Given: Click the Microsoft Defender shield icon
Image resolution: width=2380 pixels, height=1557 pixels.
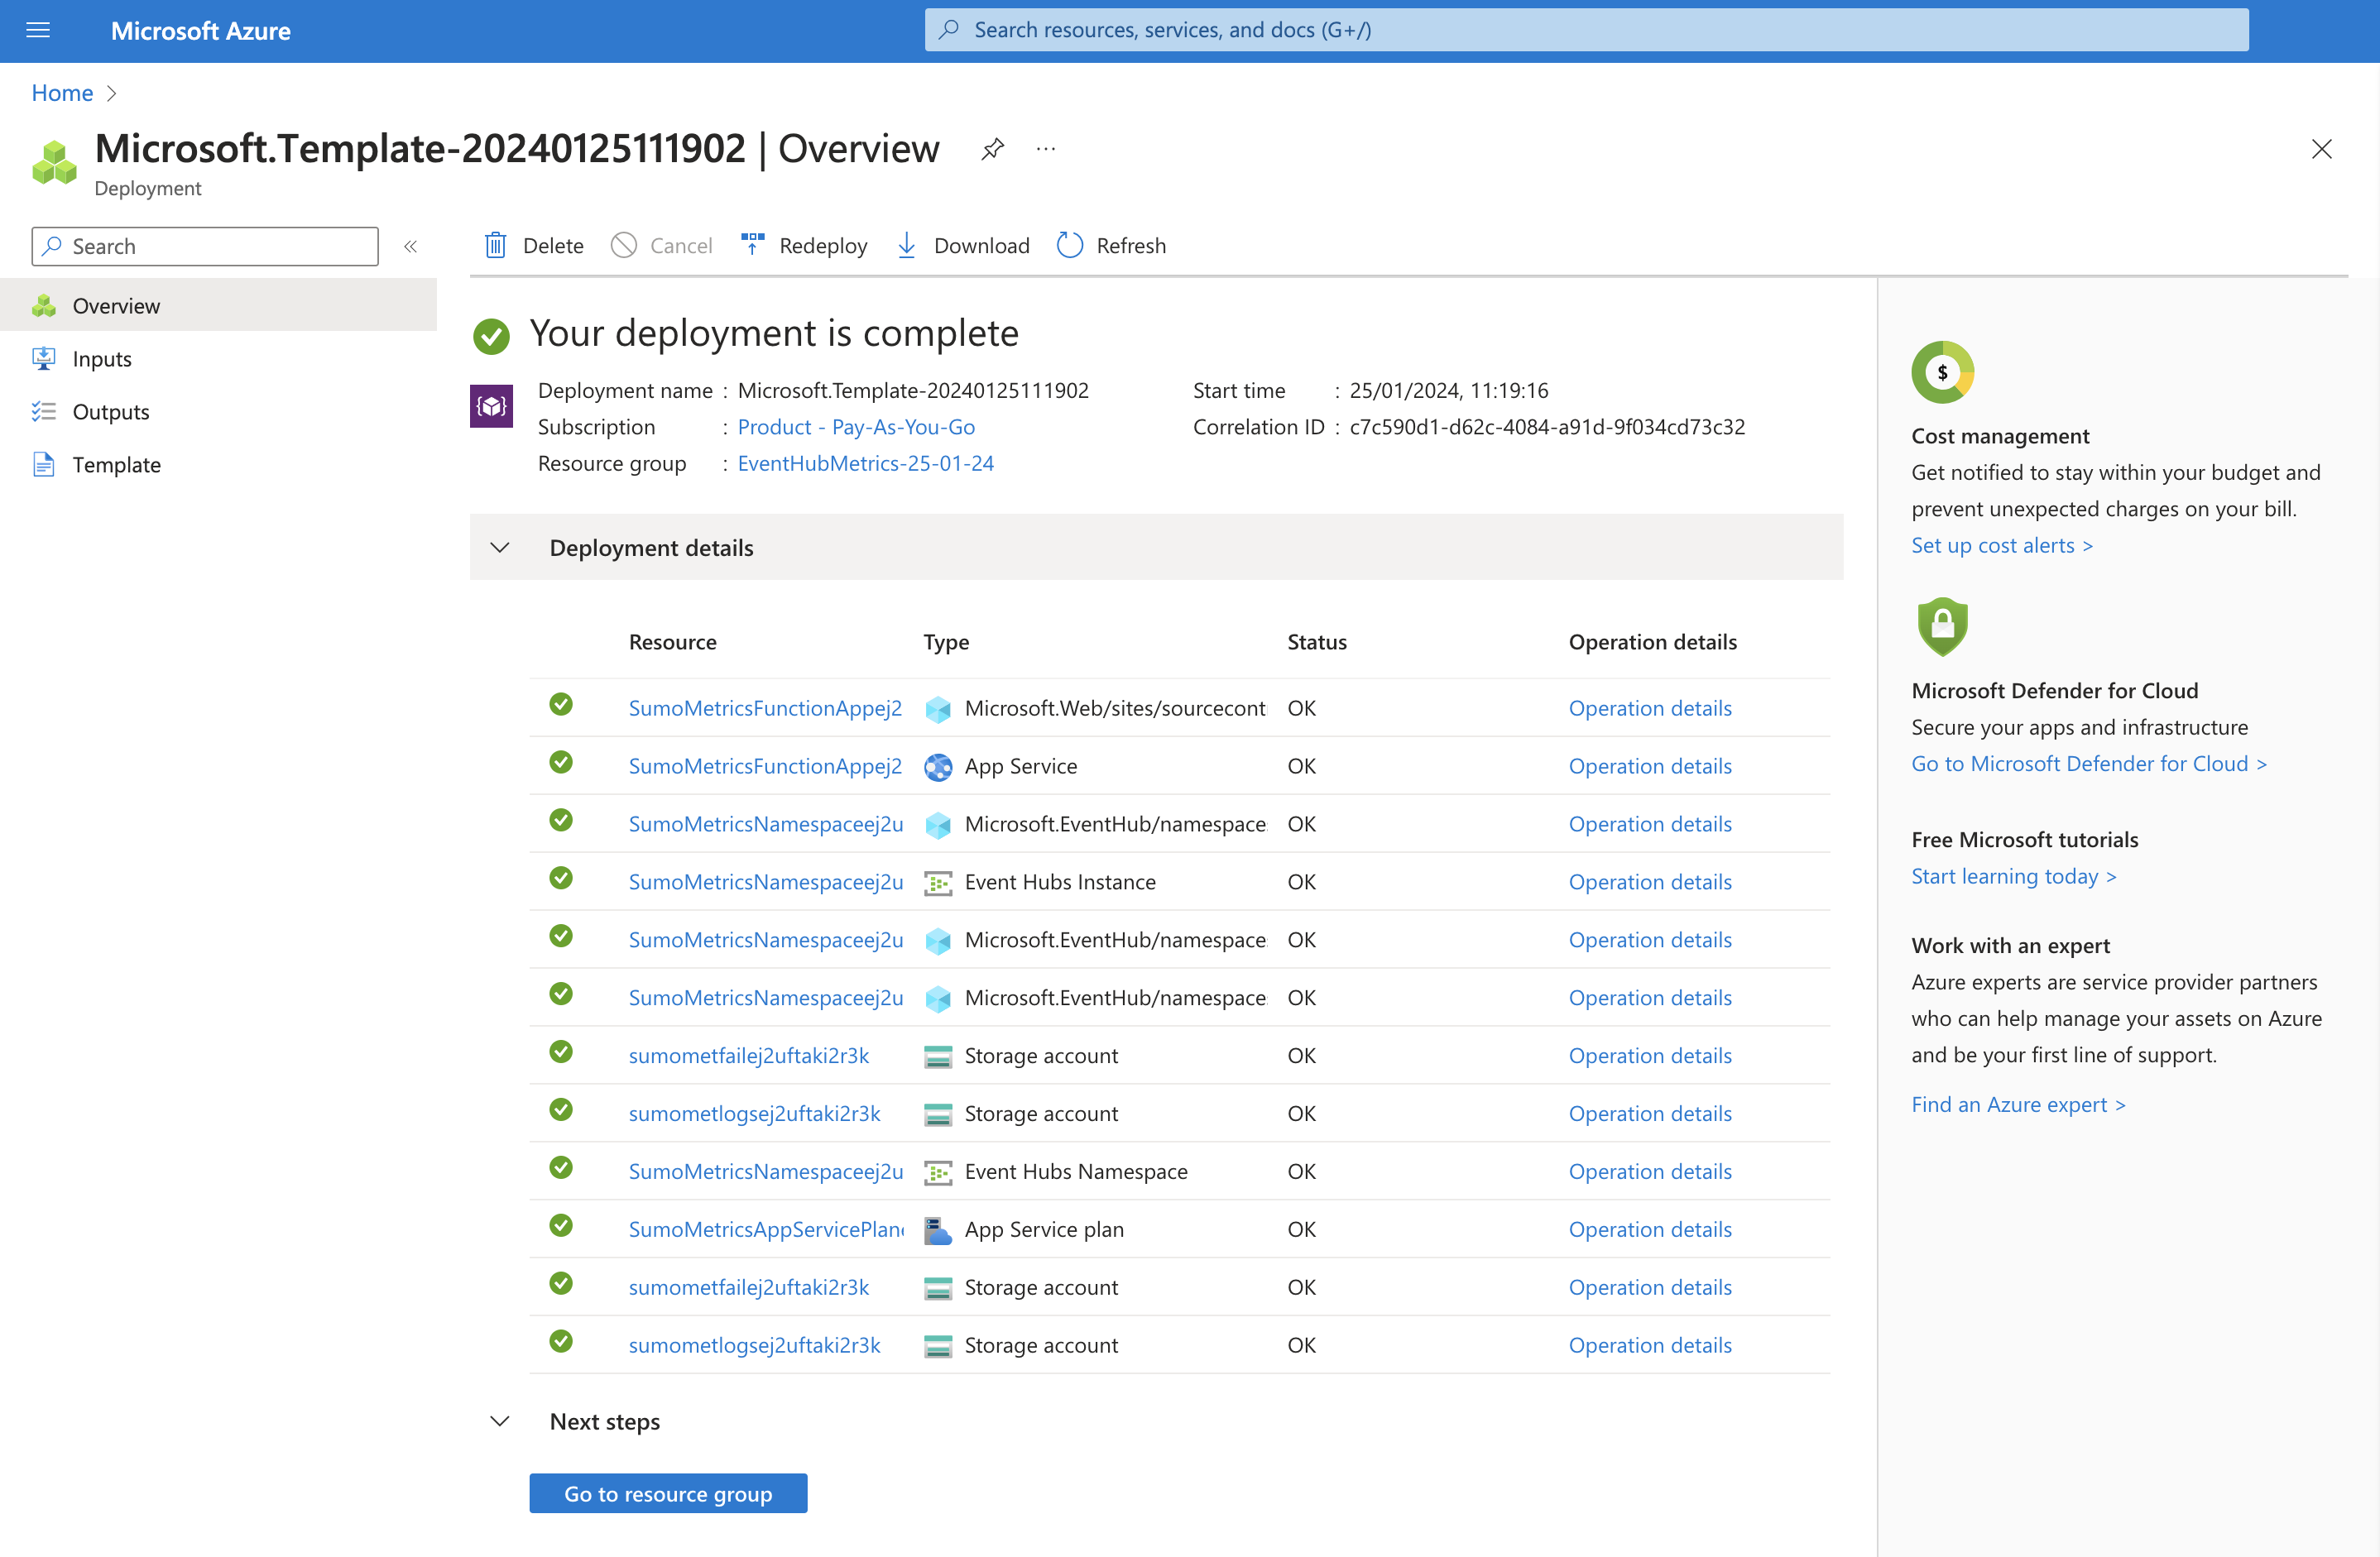Looking at the screenshot, I should (x=1942, y=627).
